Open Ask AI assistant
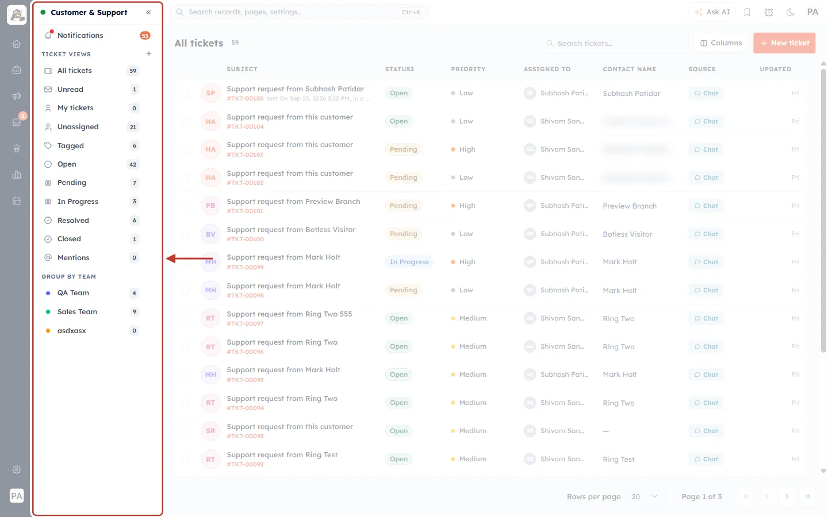 tap(712, 12)
